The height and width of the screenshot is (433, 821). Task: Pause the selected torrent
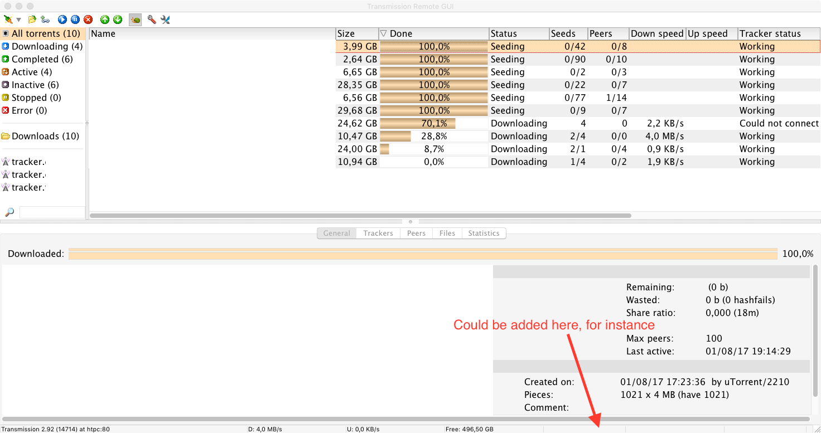pyautogui.click(x=75, y=19)
